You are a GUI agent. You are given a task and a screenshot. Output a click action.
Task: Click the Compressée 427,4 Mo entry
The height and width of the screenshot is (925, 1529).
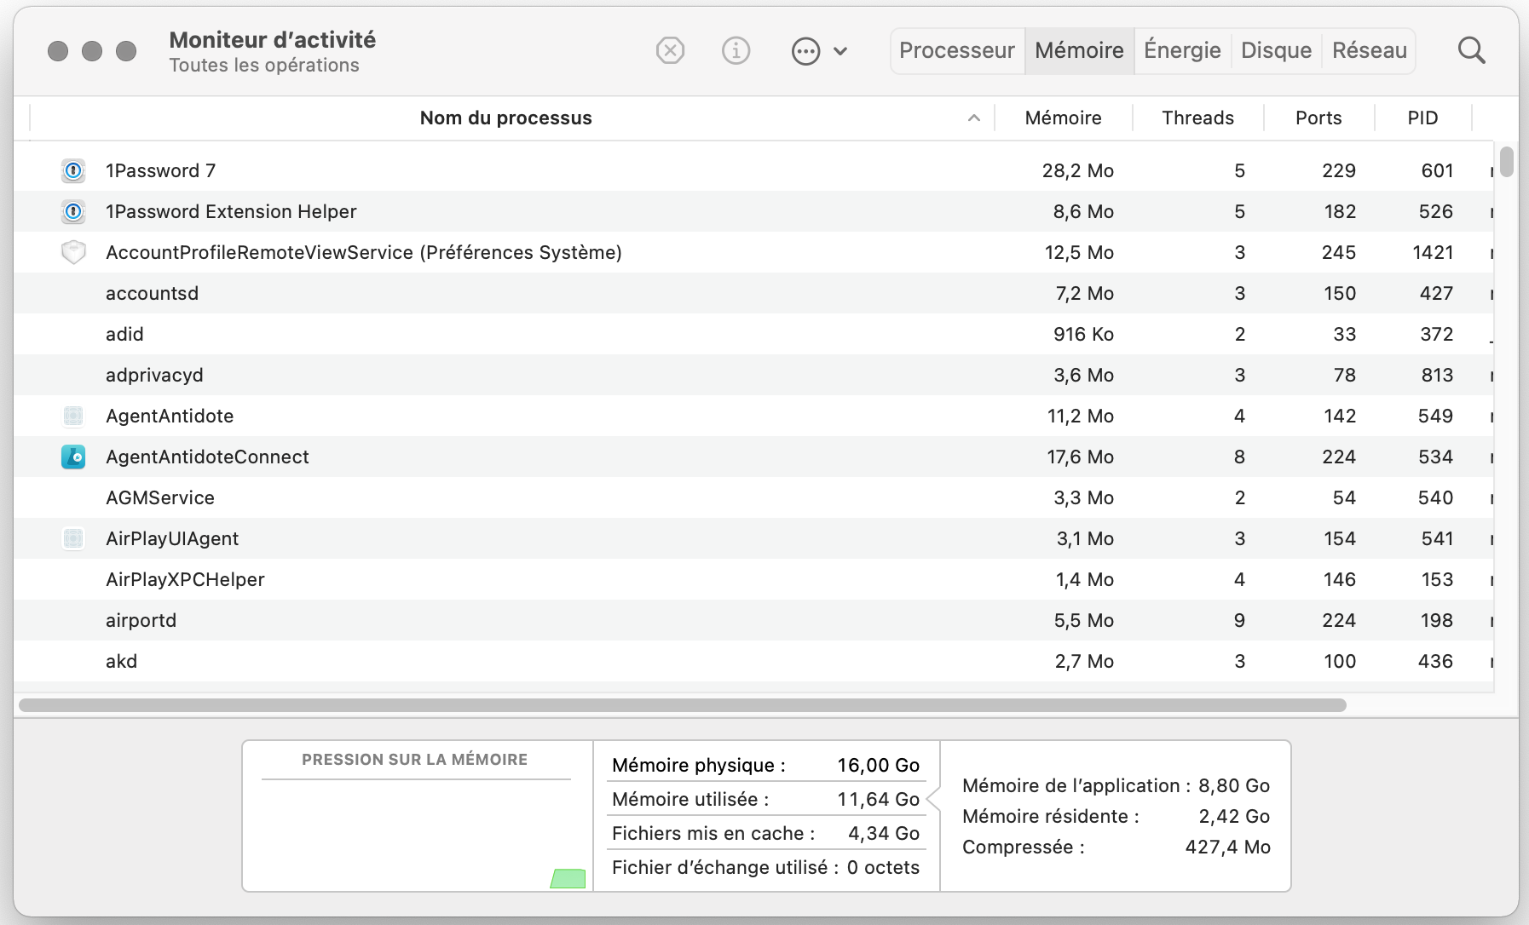click(x=1116, y=847)
